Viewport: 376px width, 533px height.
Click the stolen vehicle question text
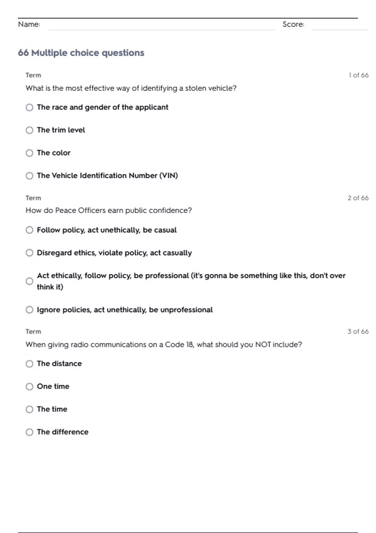tap(131, 88)
